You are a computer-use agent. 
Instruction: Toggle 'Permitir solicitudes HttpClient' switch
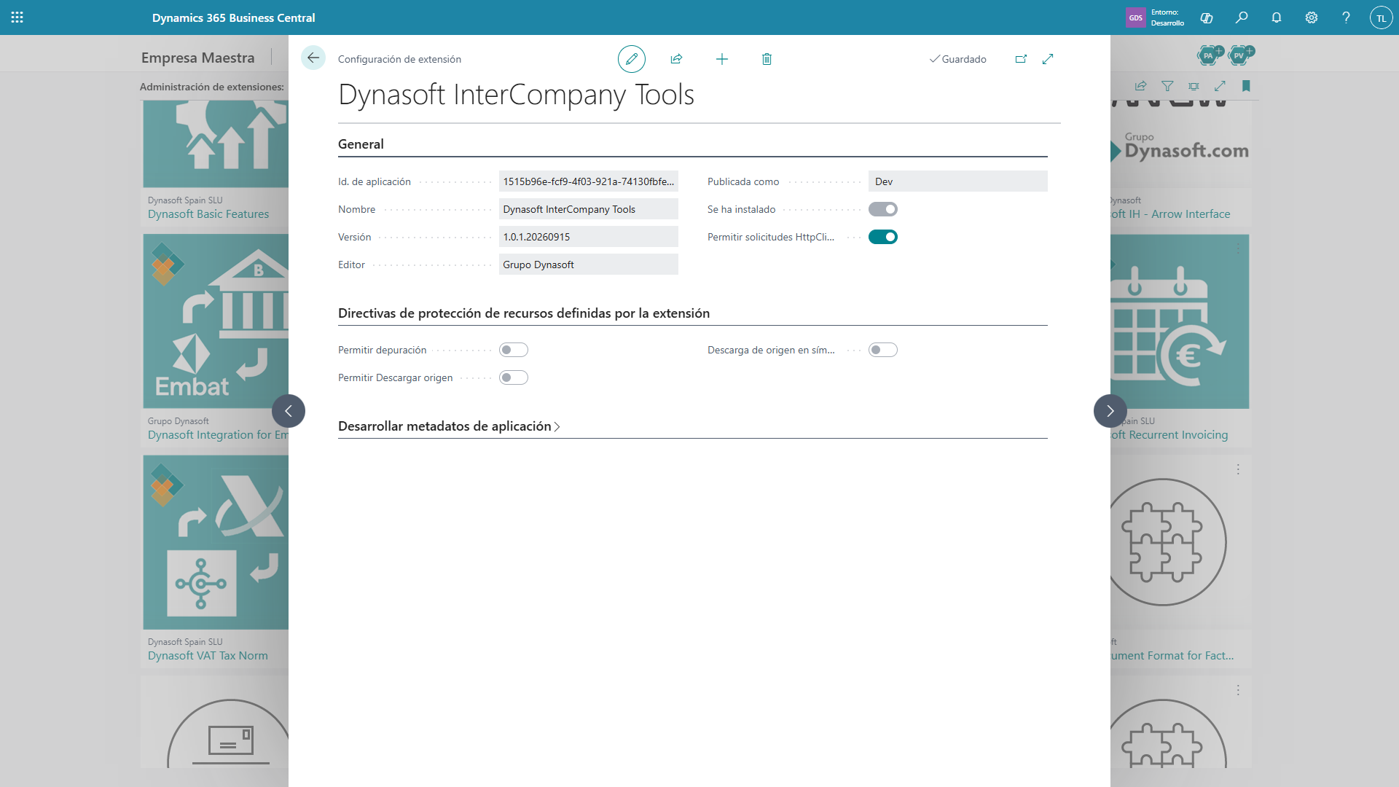pos(883,237)
